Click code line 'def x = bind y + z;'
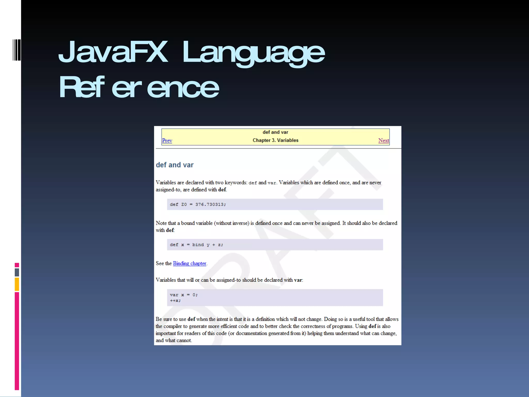This screenshot has height=397, width=529. [196, 245]
